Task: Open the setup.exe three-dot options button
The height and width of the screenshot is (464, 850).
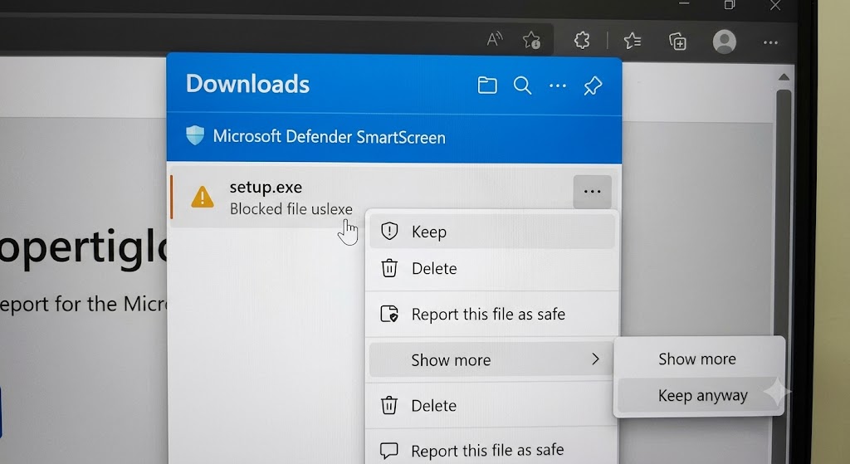Action: [x=592, y=192]
